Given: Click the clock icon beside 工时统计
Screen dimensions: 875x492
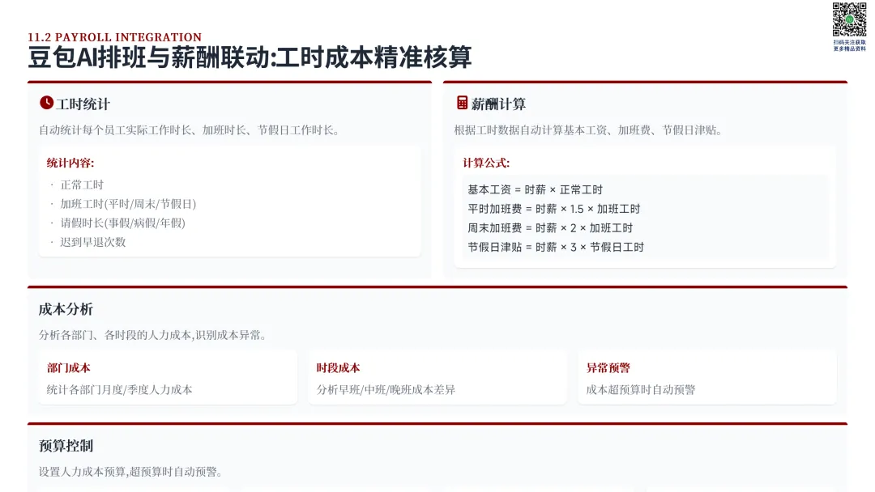Looking at the screenshot, I should [46, 103].
